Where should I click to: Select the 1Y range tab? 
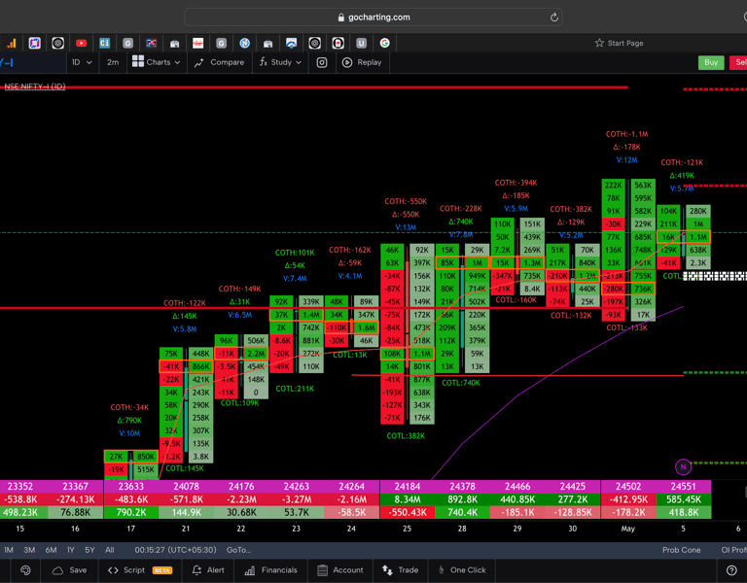[71, 550]
